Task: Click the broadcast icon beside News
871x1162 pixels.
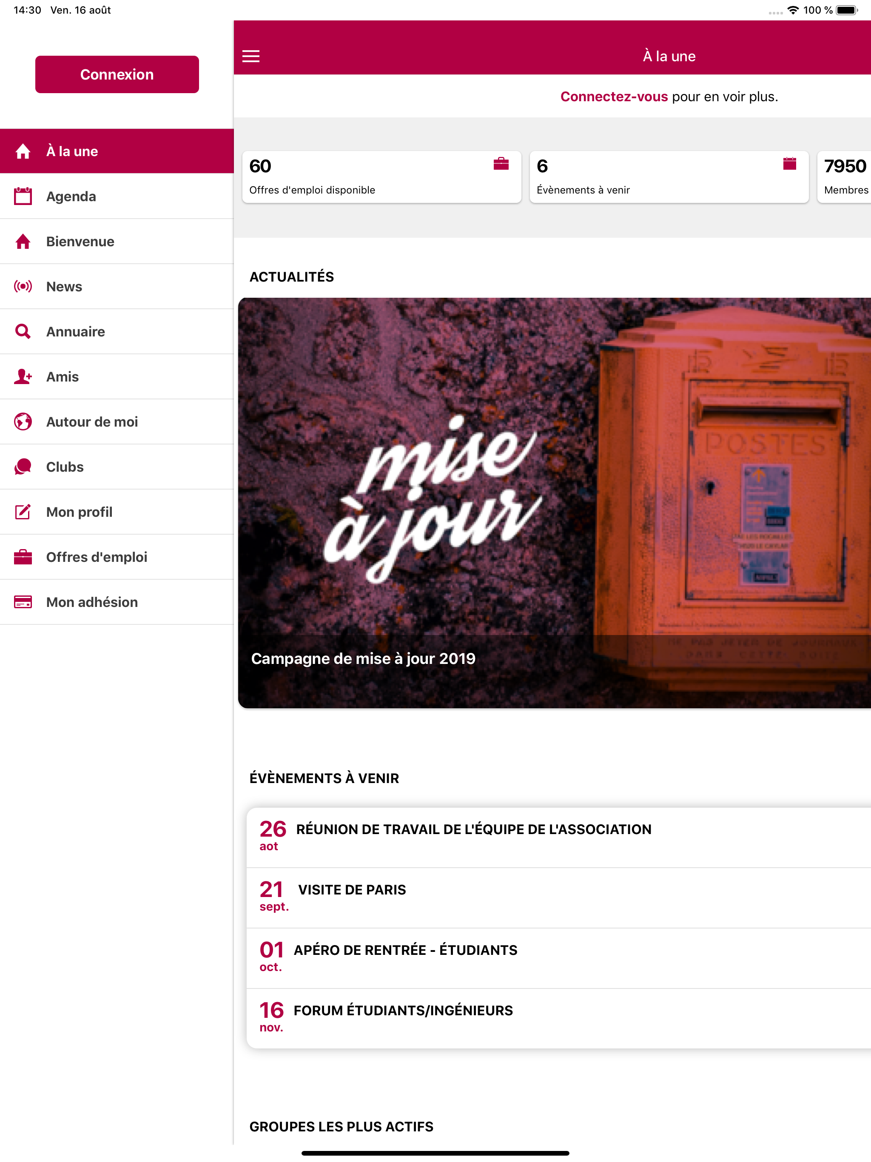Action: tap(23, 286)
